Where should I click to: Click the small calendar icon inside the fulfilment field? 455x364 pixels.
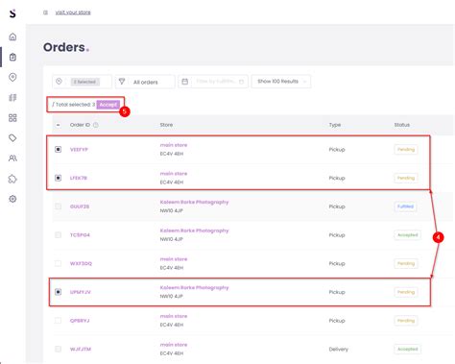(x=241, y=82)
